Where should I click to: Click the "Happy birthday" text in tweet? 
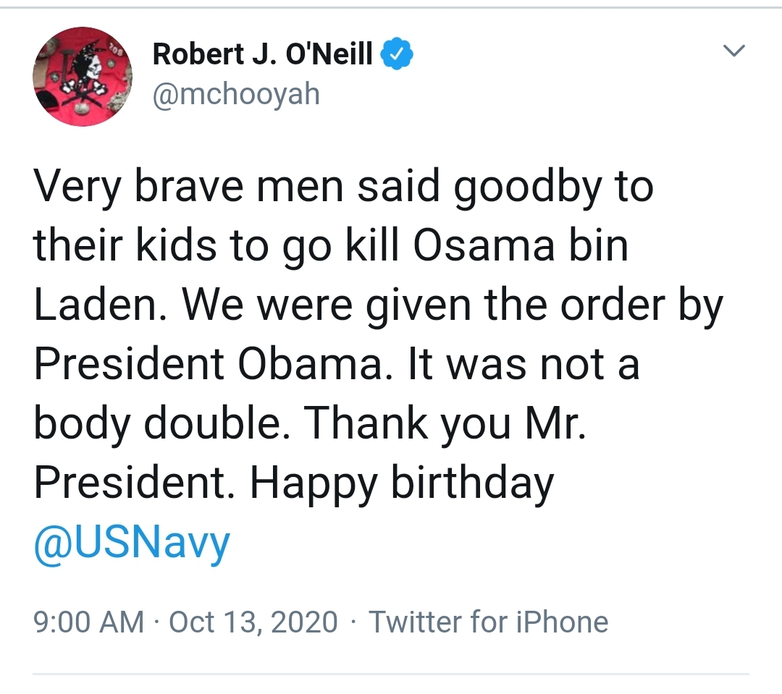(x=402, y=483)
